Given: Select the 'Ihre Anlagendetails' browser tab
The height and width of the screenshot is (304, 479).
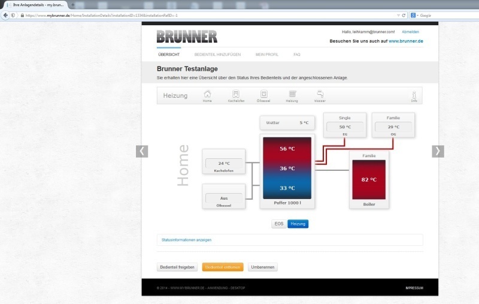Looking at the screenshot, I should tap(36, 5).
